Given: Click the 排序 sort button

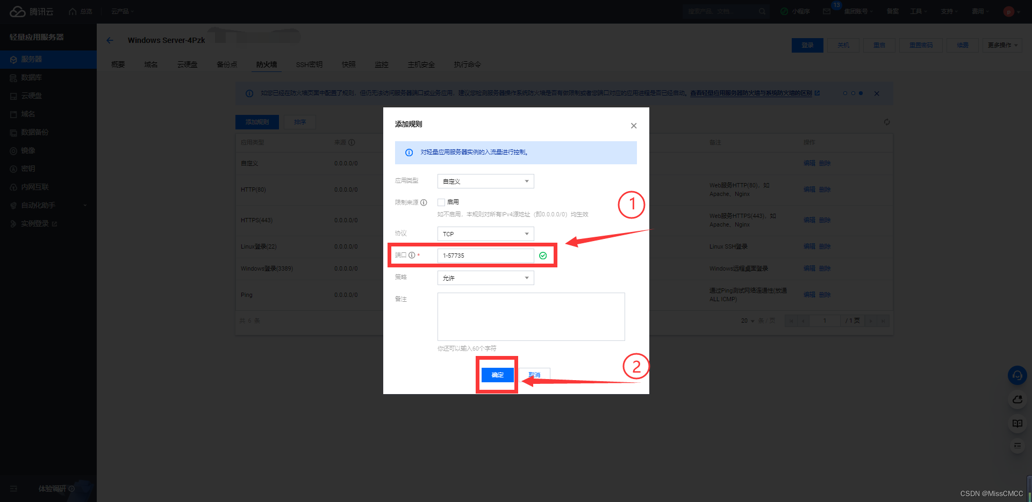Looking at the screenshot, I should pyautogui.click(x=300, y=122).
